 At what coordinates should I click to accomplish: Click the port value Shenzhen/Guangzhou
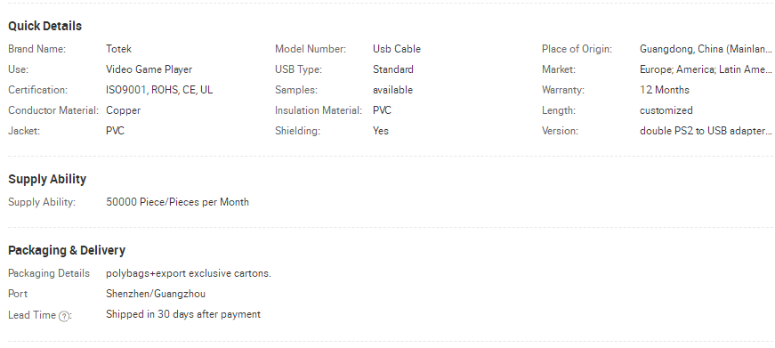click(x=156, y=294)
